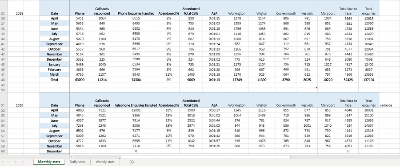Image resolution: width=400 pixels, height=167 pixels.
Task: Select September 2019 ASA value 0:01:42
Action: (x=214, y=136)
